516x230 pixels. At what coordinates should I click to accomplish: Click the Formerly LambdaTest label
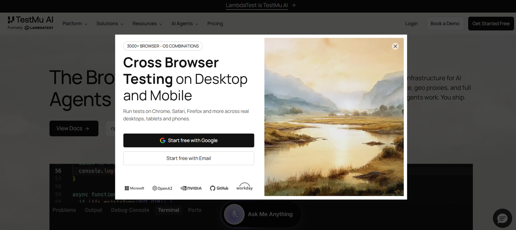point(31,28)
